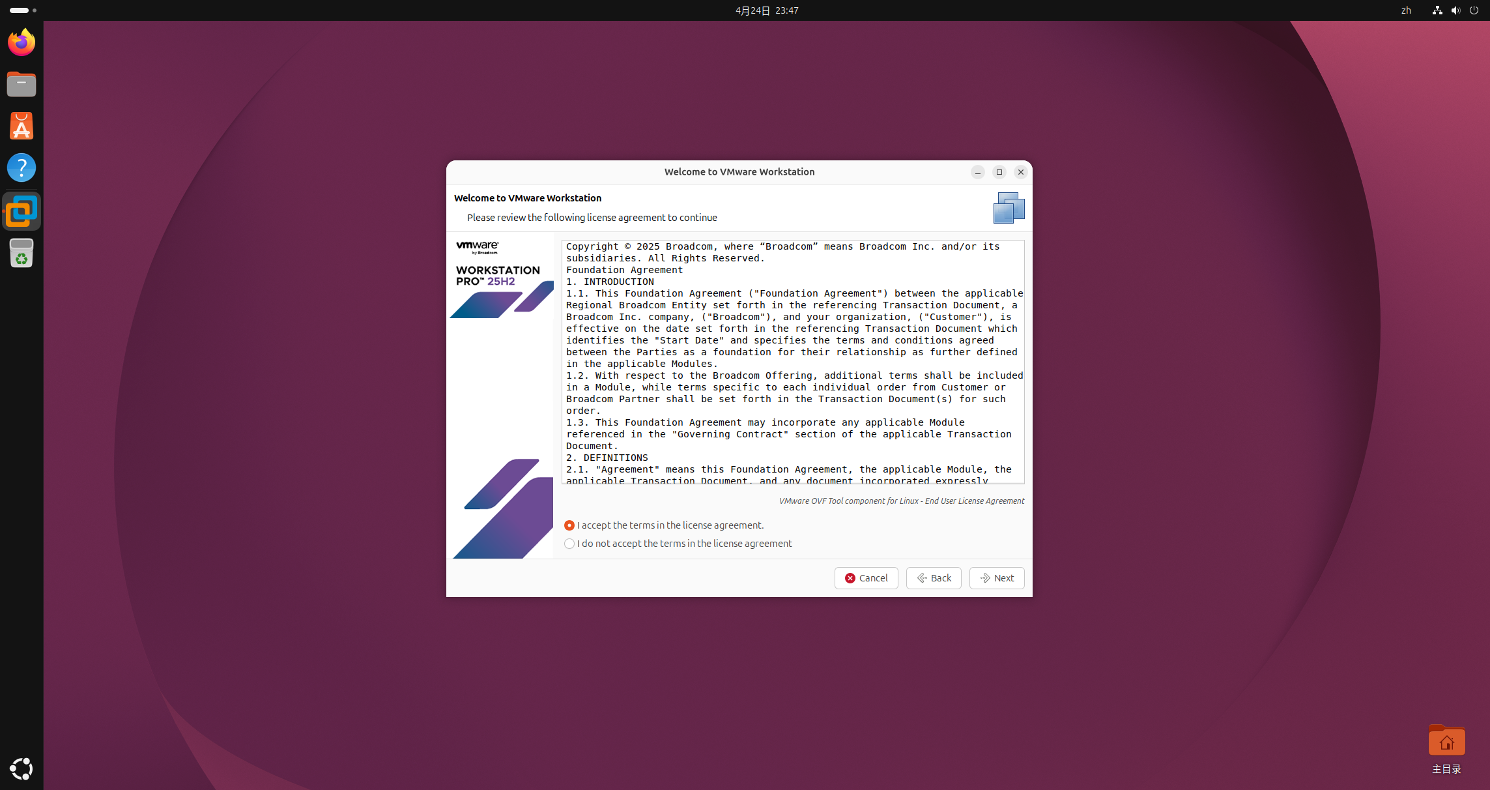
Task: Select I accept the license terms
Action: [569, 525]
